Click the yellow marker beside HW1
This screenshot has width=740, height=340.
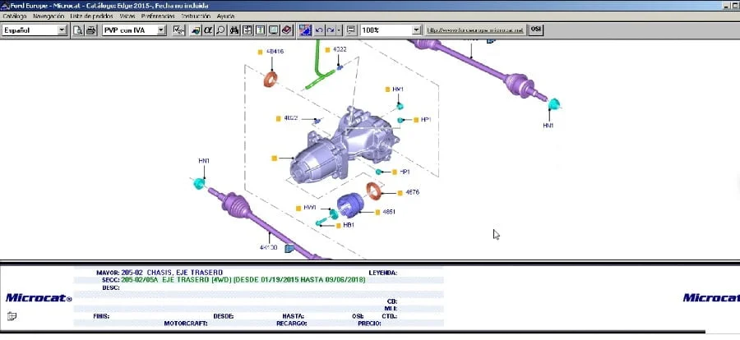(x=298, y=208)
